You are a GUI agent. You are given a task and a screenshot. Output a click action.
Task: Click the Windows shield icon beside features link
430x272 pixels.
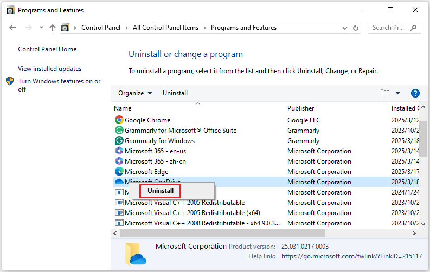click(x=10, y=81)
